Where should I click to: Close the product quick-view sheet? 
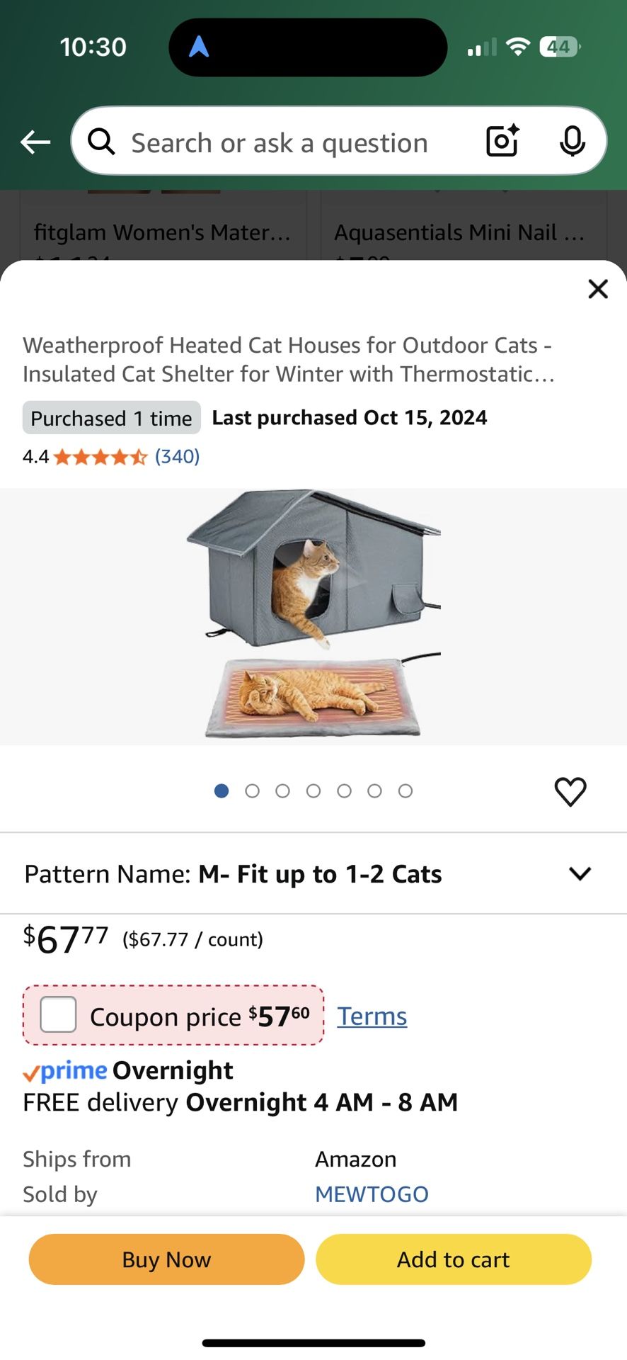[598, 289]
